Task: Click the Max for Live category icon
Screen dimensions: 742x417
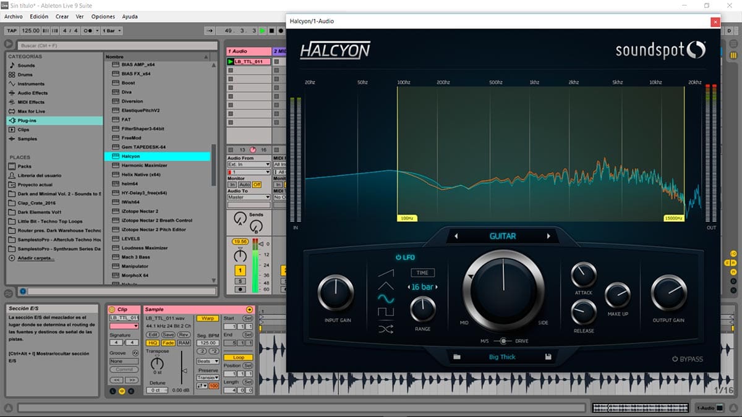Action: click(12, 112)
